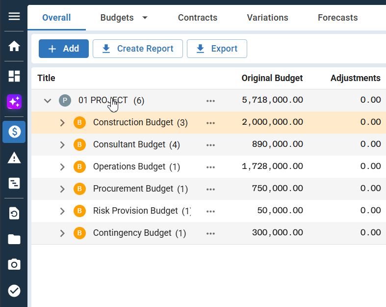Select the dollar sign cost icon
Viewport: 386px width, 307px height.
point(14,132)
